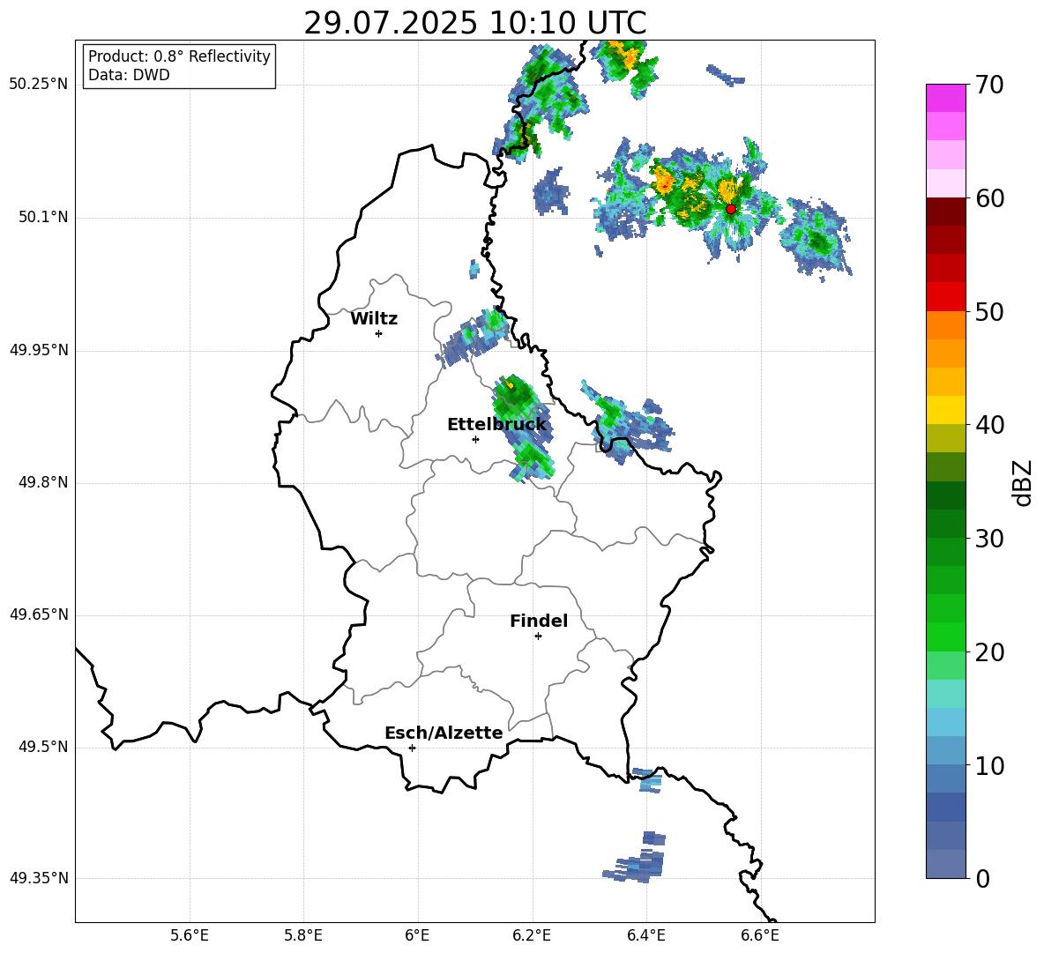Select the Findel station label
The height and width of the screenshot is (953, 1044).
point(539,621)
